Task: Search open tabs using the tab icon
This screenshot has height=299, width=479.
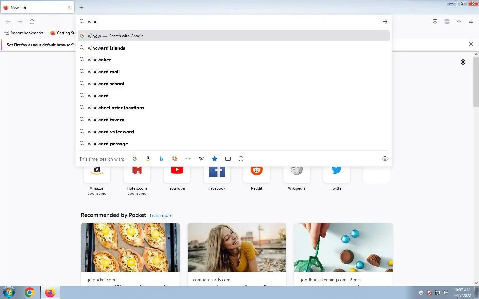Action: [x=228, y=159]
